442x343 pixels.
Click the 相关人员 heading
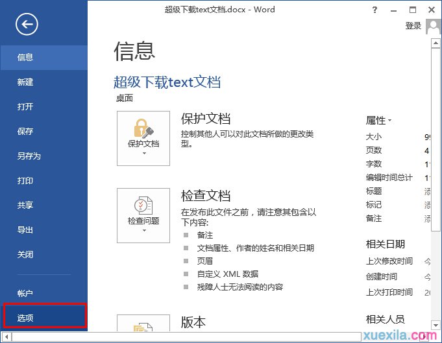pos(385,320)
